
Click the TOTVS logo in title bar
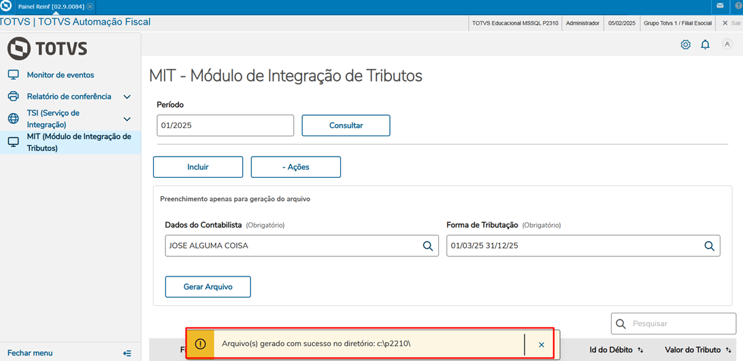tap(7, 7)
